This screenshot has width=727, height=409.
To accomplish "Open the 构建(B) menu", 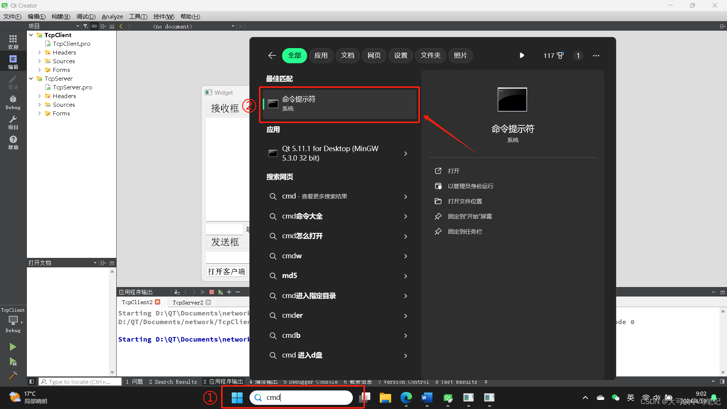I will click(x=61, y=16).
